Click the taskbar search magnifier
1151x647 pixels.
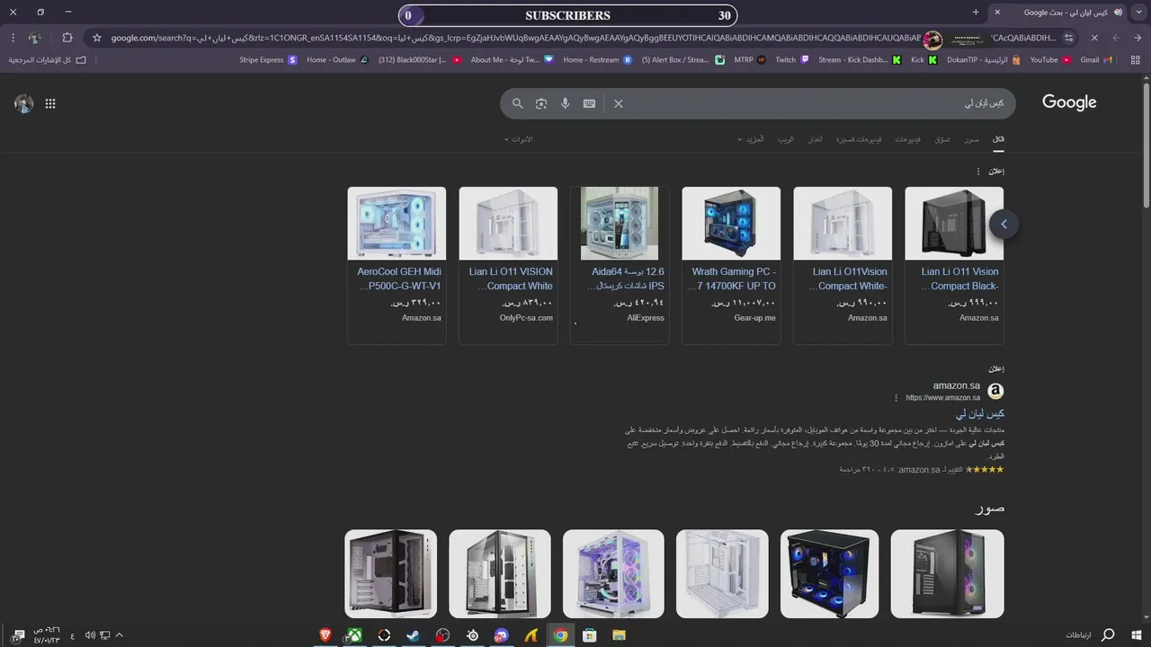(x=1108, y=635)
